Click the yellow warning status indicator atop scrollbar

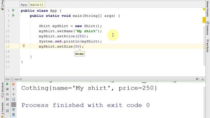click(204, 9)
